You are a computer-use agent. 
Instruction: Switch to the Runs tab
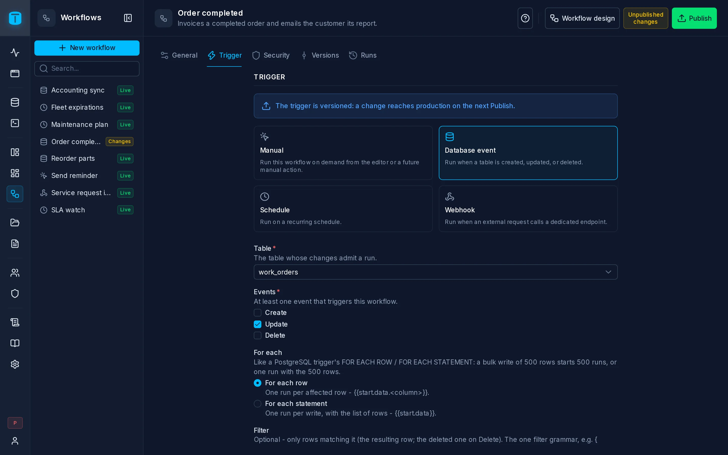(363, 55)
